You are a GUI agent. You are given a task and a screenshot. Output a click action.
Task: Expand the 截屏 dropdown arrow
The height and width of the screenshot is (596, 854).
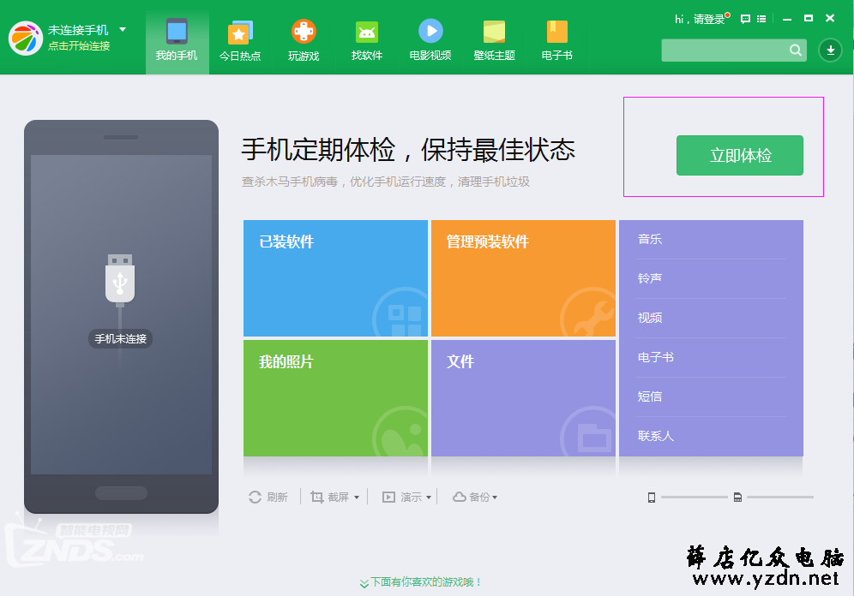pyautogui.click(x=357, y=498)
